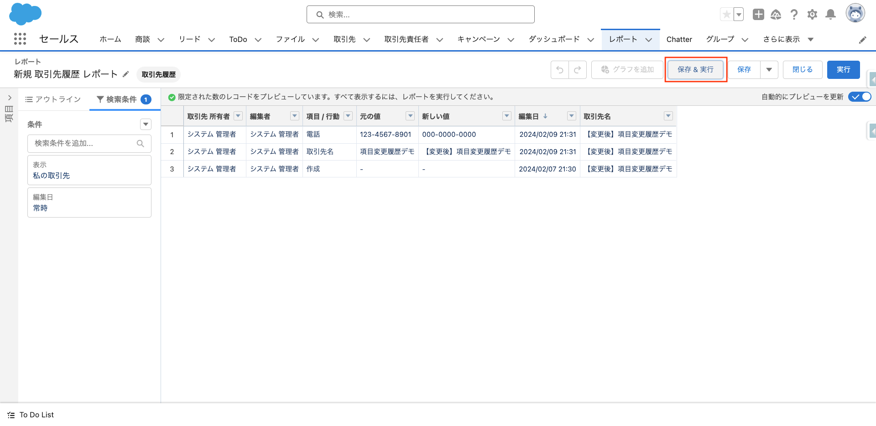Click the 閉じる button
This screenshot has width=876, height=426.
[802, 69]
